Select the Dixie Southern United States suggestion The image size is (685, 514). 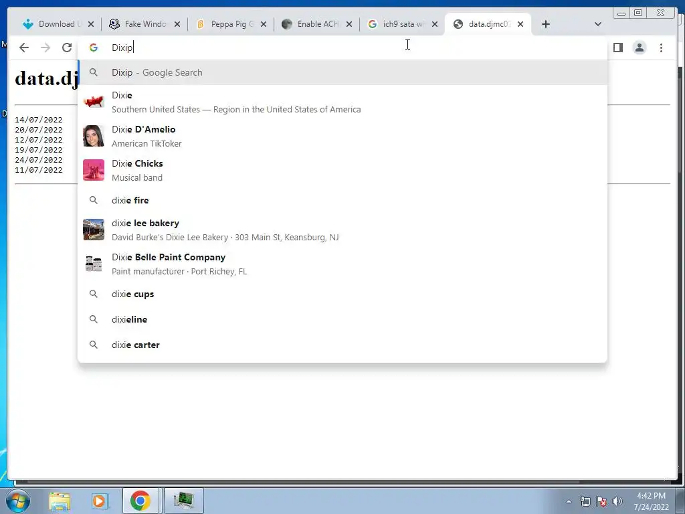pyautogui.click(x=342, y=102)
